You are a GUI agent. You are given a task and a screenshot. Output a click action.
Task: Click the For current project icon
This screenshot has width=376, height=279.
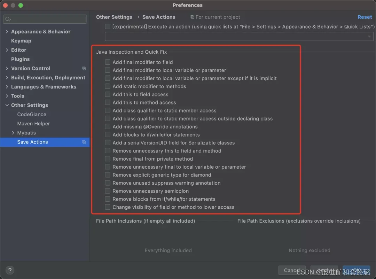(x=192, y=17)
